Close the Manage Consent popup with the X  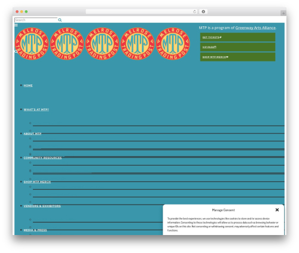(x=277, y=210)
